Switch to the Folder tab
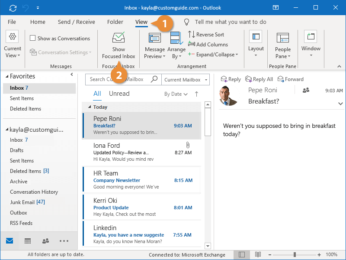 click(115, 22)
